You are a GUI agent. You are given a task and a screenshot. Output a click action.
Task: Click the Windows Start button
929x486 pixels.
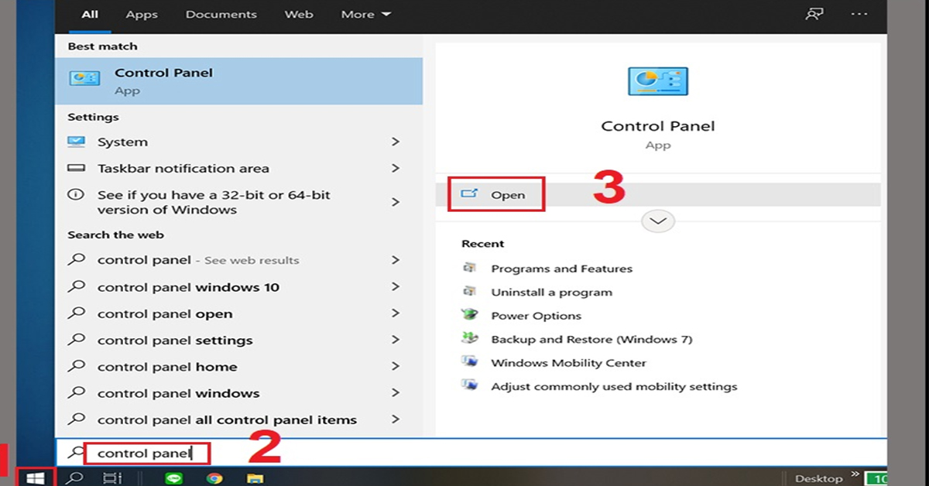coord(35,477)
